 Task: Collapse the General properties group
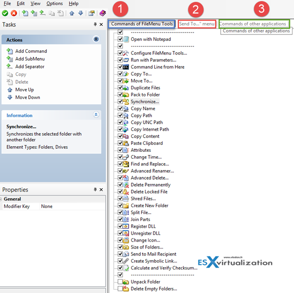pos(1,199)
